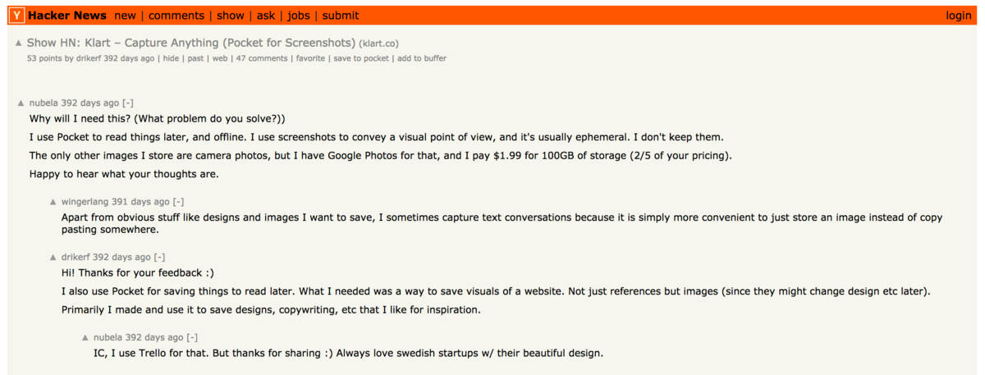Click the Y Combinator logo icon

pyautogui.click(x=17, y=16)
